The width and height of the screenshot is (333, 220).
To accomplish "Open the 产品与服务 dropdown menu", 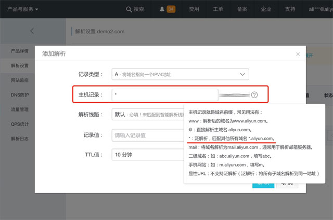I will pyautogui.click(x=22, y=9).
